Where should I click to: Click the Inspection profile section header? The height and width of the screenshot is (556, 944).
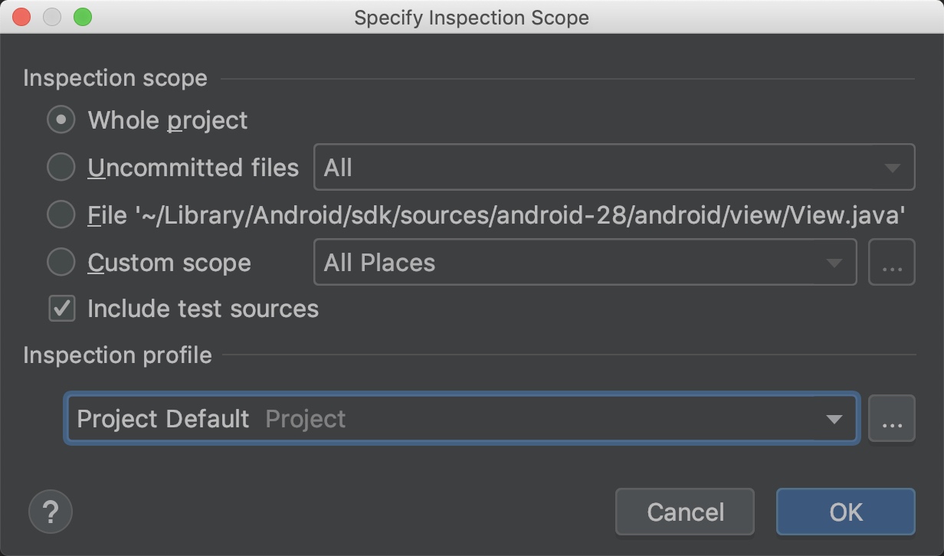coord(117,355)
